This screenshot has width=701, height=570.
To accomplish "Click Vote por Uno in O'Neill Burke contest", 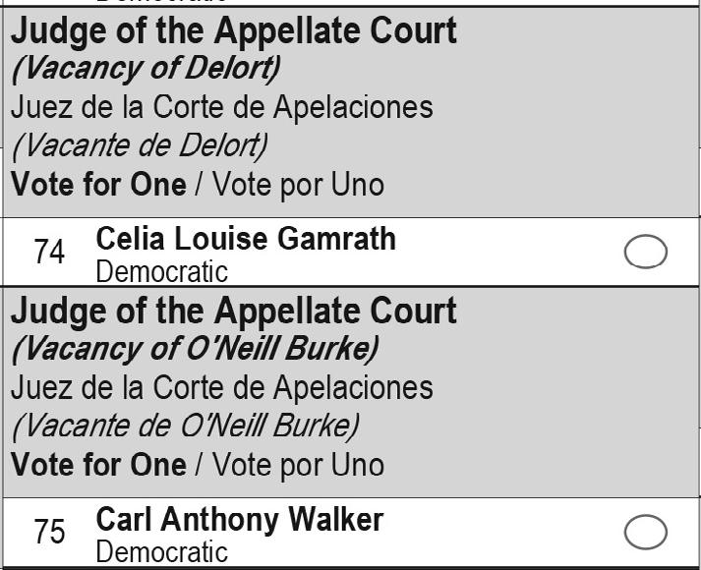I will [298, 465].
